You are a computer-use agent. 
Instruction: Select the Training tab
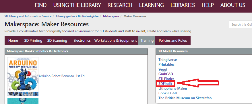point(146,41)
